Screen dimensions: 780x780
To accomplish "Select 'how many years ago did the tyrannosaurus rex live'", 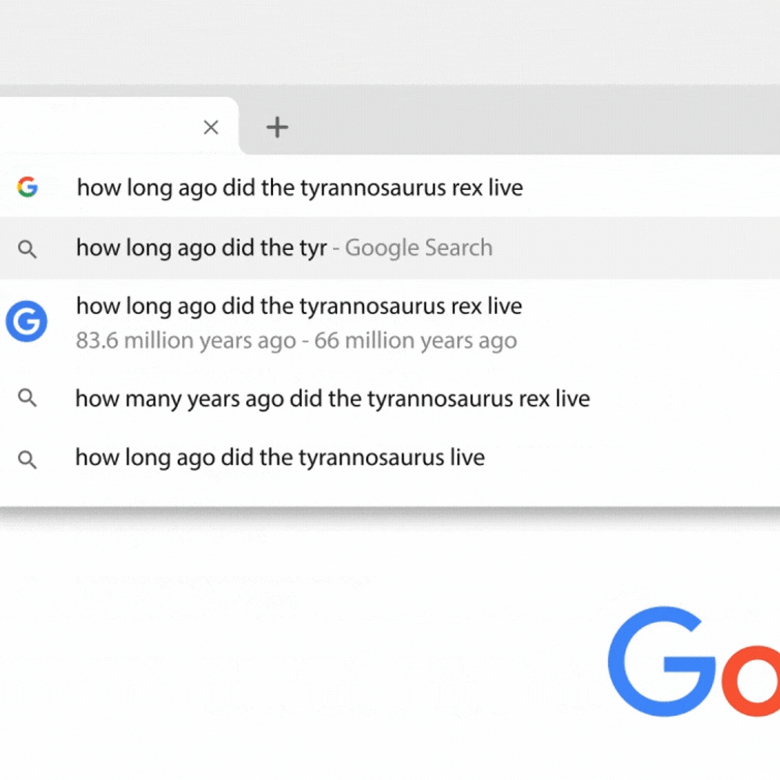I will [x=332, y=398].
